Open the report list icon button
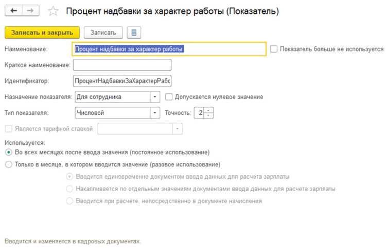The height and width of the screenshot is (249, 386). click(134, 32)
